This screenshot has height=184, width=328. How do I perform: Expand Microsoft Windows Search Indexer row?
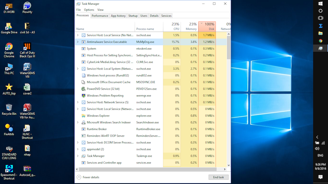click(78, 122)
